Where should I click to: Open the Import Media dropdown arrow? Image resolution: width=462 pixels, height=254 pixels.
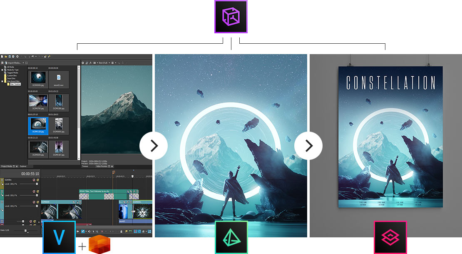[x=23, y=63]
